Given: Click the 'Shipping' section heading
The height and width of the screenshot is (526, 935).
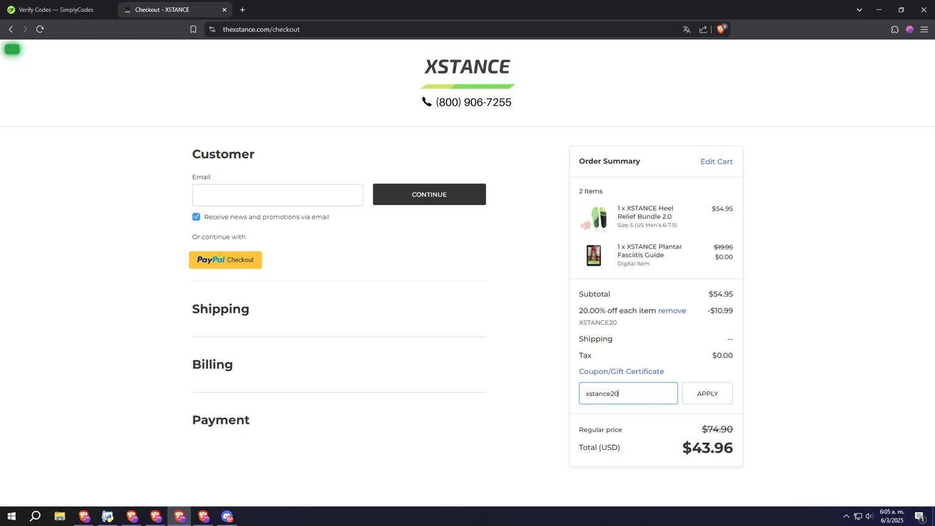Looking at the screenshot, I should pyautogui.click(x=221, y=309).
